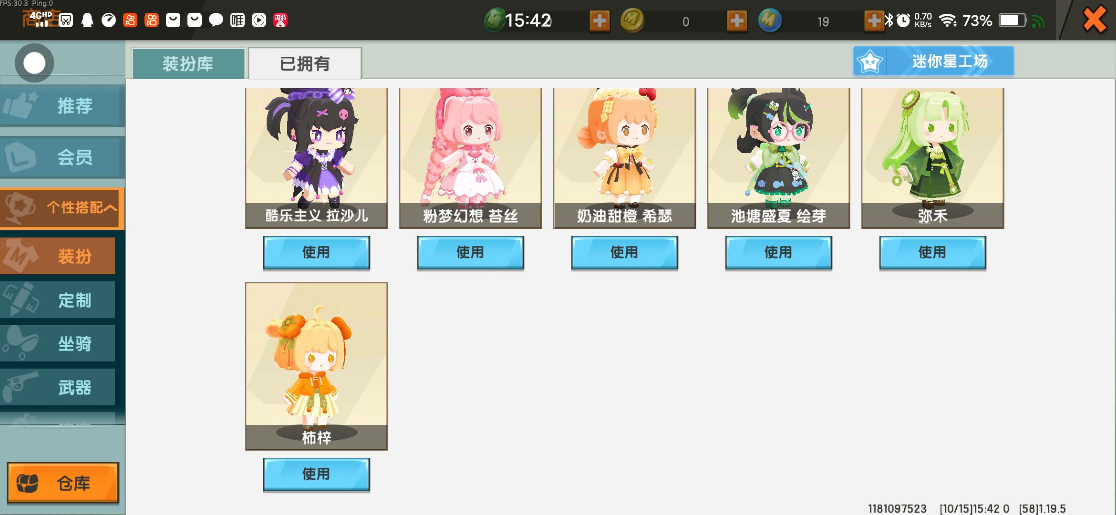Use the 柿梓 skin
The image size is (1116, 515).
[x=316, y=474]
